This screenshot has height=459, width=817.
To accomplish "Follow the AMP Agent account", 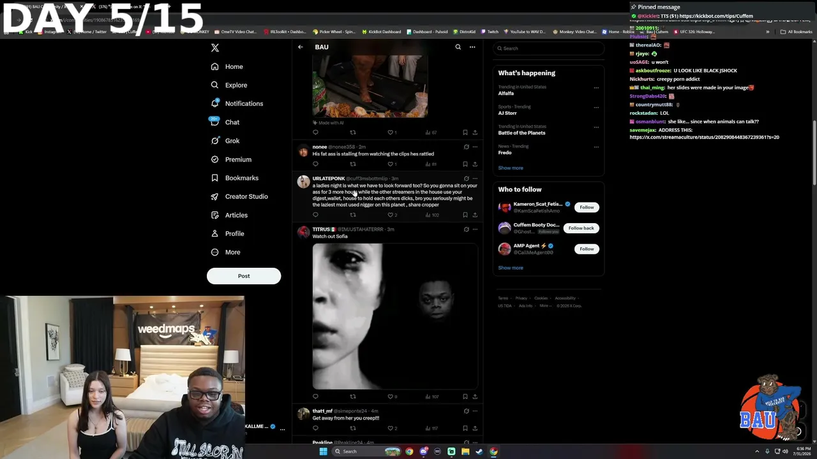I will (x=587, y=249).
